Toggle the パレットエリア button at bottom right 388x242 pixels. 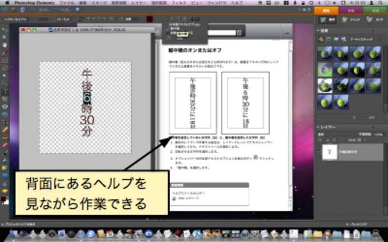tap(356, 224)
